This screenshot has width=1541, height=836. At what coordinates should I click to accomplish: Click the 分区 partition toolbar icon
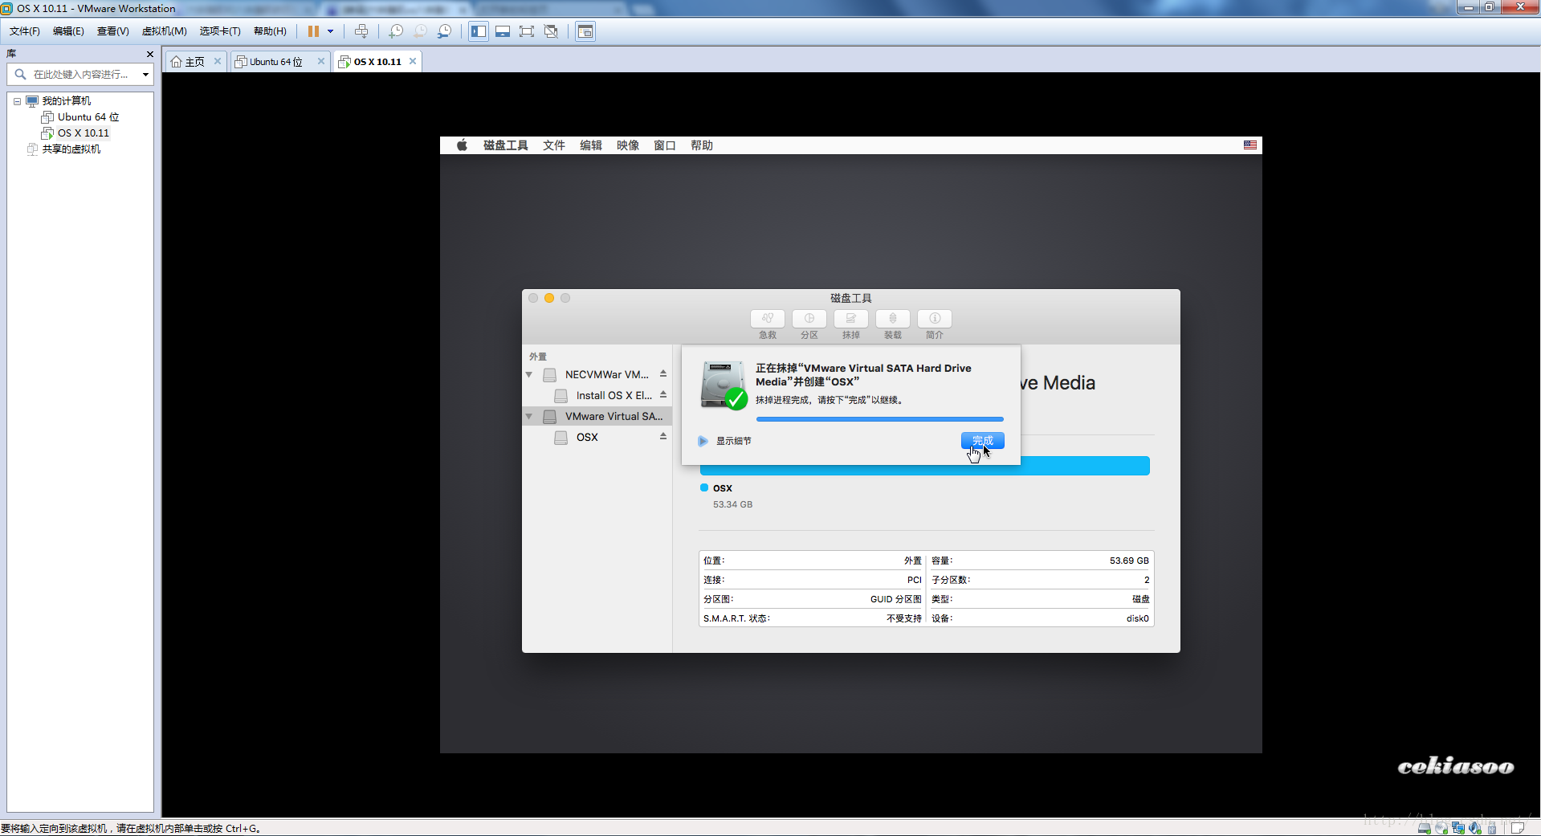pyautogui.click(x=809, y=319)
